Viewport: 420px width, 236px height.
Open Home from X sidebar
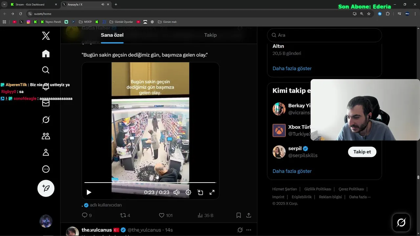coord(46,53)
